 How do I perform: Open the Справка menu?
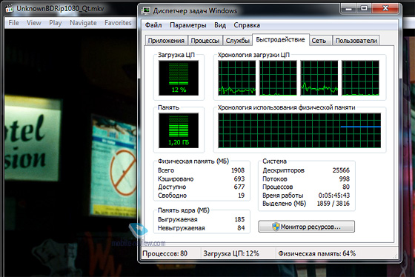[x=247, y=25]
